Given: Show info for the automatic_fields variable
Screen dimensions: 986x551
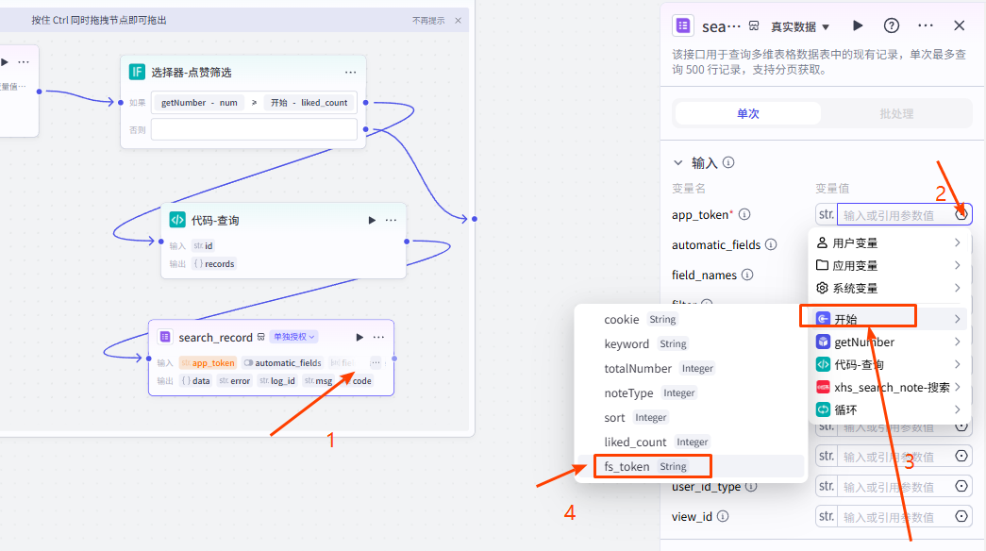Looking at the screenshot, I should coord(771,245).
